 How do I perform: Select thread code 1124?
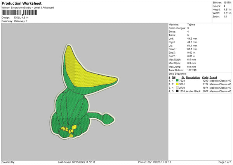[205, 84]
